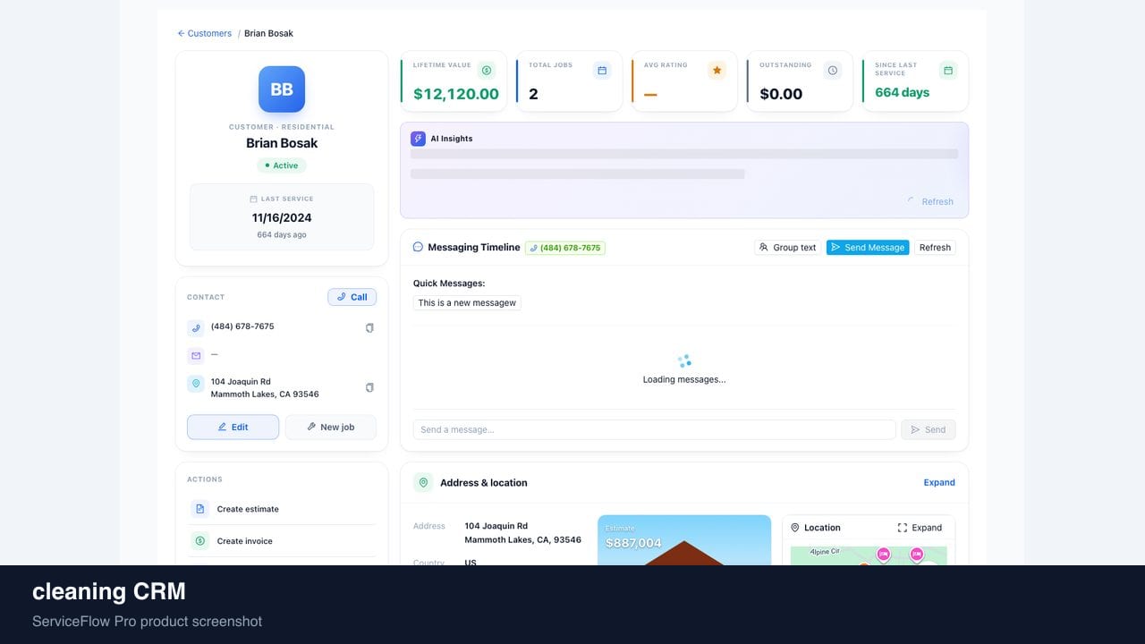Image resolution: width=1145 pixels, height=644 pixels.
Task: Click the location pin icon in Contact
Action: (196, 384)
